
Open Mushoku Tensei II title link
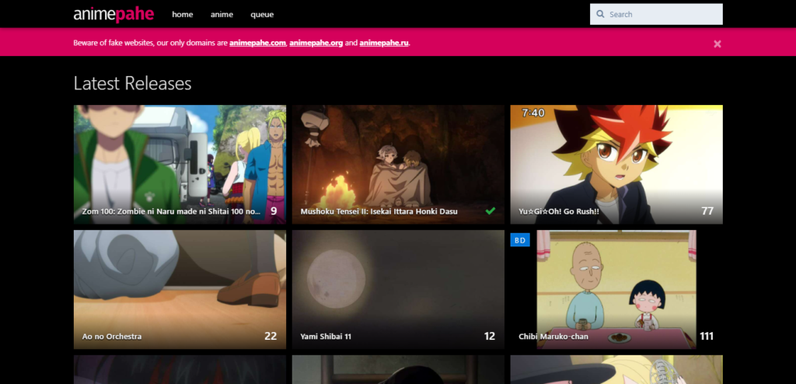coord(379,211)
